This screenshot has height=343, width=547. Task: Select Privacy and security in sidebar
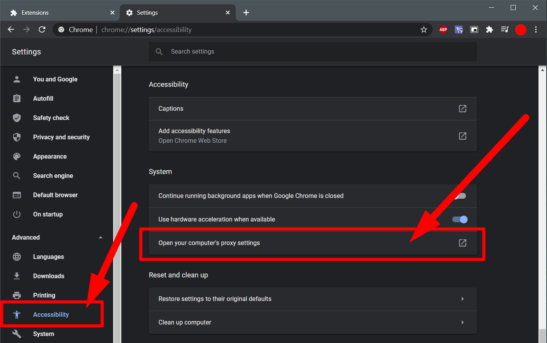[61, 137]
